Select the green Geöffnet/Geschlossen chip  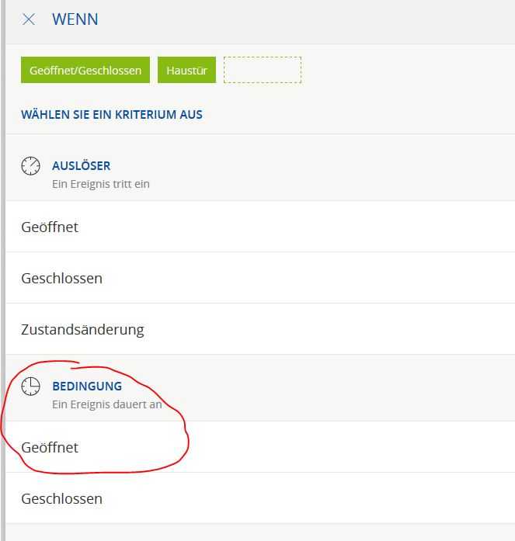coord(85,70)
